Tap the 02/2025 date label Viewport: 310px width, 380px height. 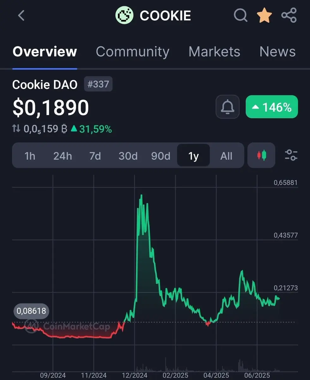click(175, 376)
